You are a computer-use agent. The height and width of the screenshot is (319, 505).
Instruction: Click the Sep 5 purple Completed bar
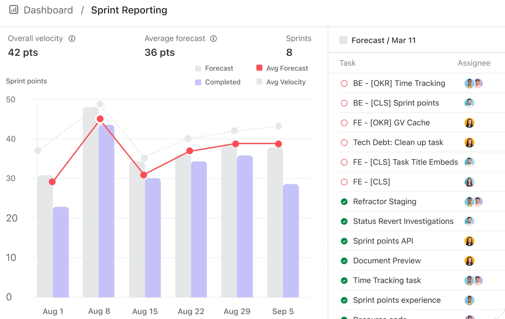point(291,241)
